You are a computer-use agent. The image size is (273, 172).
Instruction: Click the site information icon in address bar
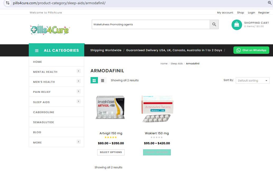(x=7, y=3)
